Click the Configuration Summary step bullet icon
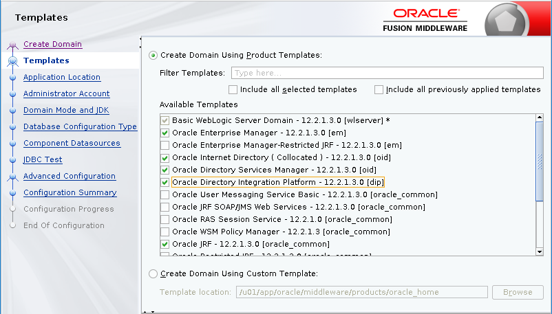The image size is (552, 314). (12, 193)
